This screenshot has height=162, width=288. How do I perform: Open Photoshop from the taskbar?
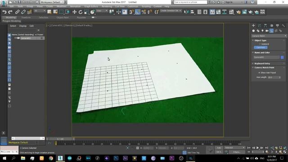tap(116, 158)
